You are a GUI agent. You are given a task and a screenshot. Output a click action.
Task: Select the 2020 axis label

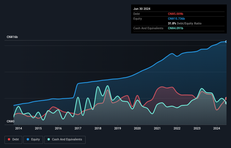pyautogui.click(x=137, y=128)
